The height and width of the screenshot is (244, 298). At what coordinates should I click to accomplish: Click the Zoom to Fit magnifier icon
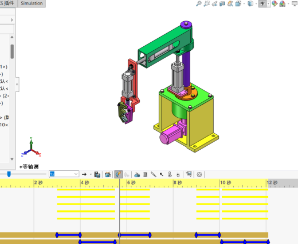[198, 3]
